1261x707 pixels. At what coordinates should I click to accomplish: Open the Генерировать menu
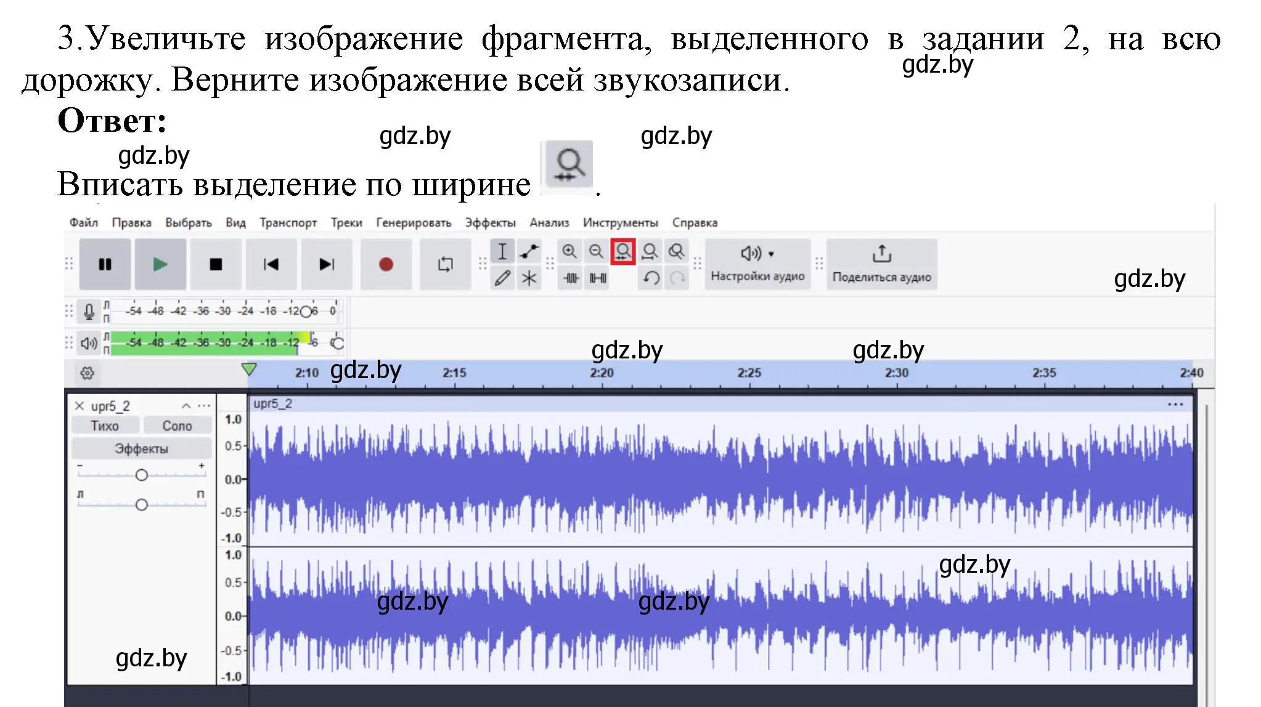[x=414, y=222]
